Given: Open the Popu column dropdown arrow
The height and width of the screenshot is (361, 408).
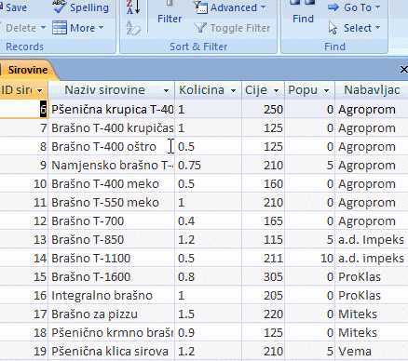Looking at the screenshot, I should pos(326,90).
